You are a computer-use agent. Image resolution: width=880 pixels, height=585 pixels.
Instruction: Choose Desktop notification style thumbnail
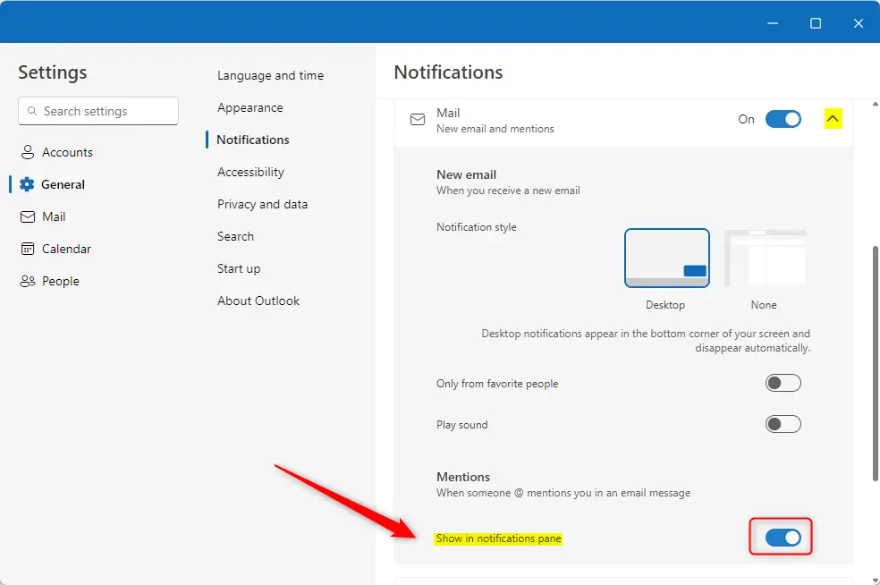coord(667,259)
